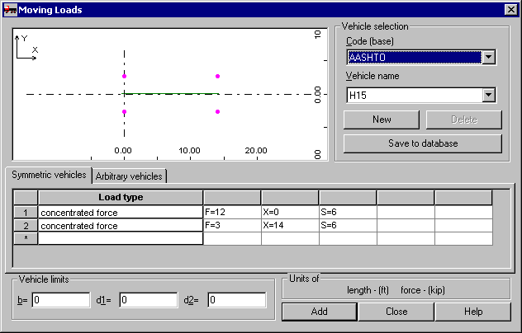Click the F=3 cell
522x333 pixels.
click(232, 225)
